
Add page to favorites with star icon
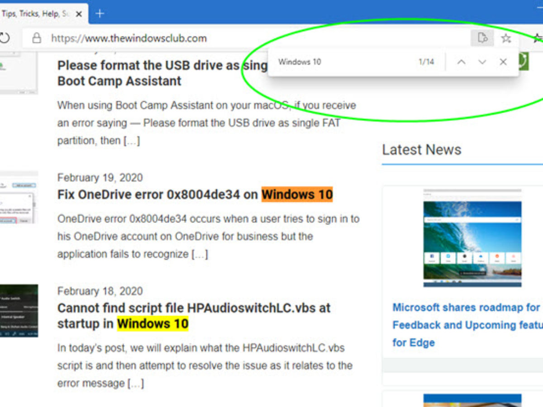click(506, 38)
